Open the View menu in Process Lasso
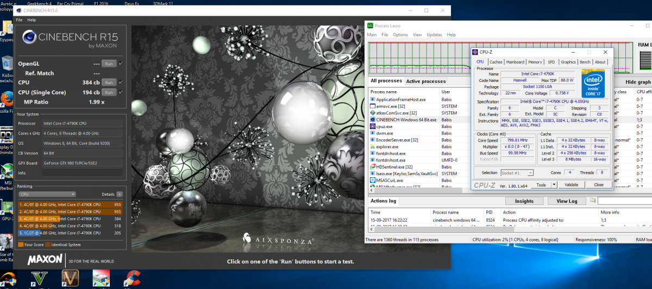The image size is (652, 289). (417, 35)
